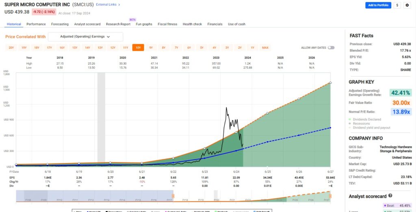Follow the External Links link
Viewport: 416px width, 212px height.
pyautogui.click(x=106, y=5)
